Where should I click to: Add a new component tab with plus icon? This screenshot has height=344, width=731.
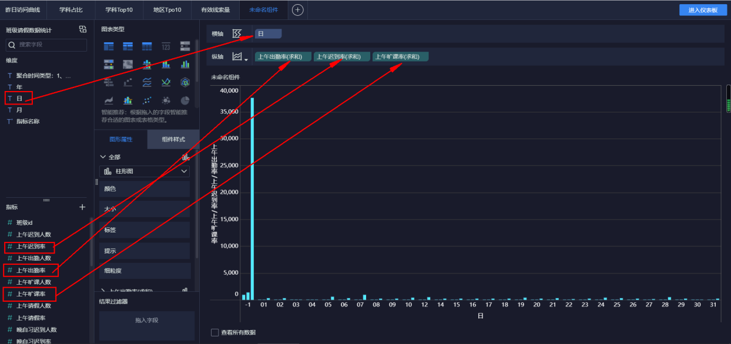click(298, 10)
